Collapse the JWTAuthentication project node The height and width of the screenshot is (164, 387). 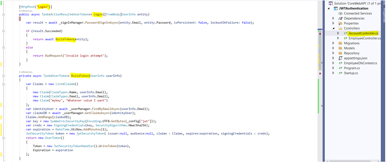tap(329, 9)
